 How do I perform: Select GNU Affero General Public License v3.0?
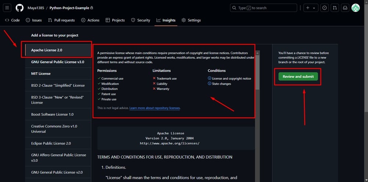click(58, 158)
